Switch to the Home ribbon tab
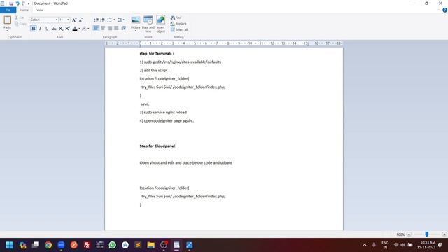Image resolution: width=448 pixels, height=252 pixels. [24, 10]
